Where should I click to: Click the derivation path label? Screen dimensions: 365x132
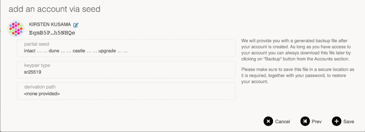[x=40, y=87]
